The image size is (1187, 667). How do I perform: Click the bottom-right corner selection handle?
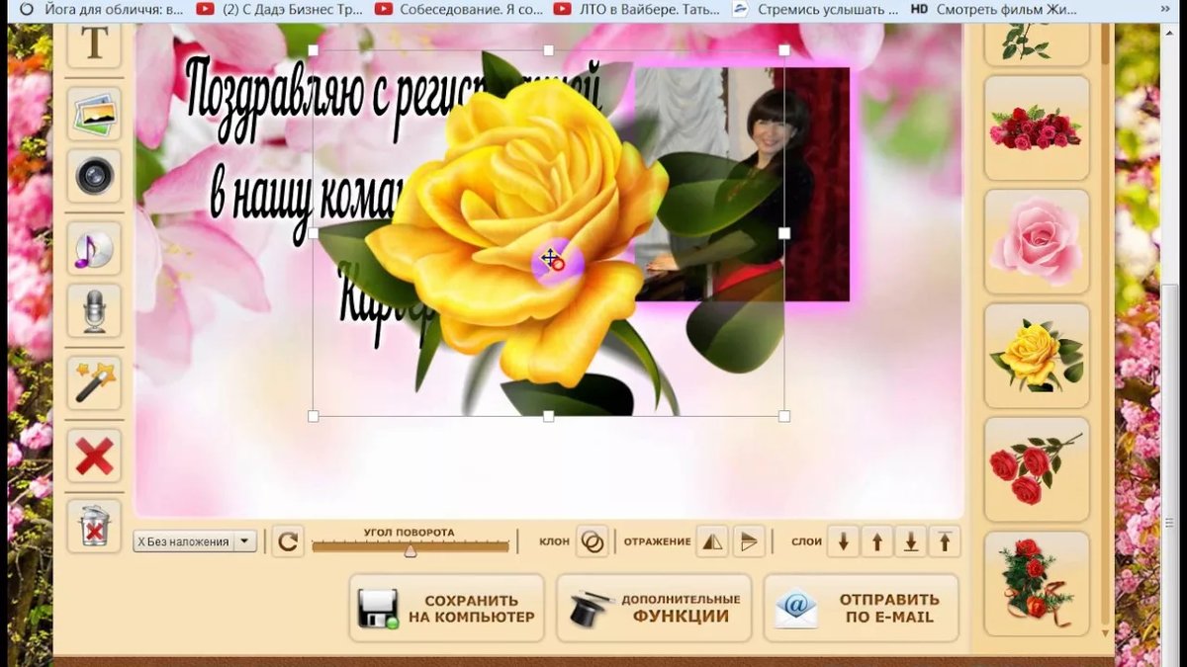[784, 416]
